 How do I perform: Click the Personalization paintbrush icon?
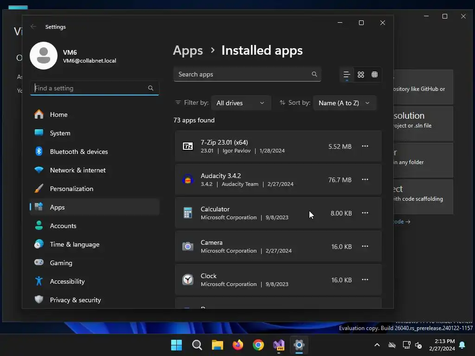pyautogui.click(x=39, y=188)
